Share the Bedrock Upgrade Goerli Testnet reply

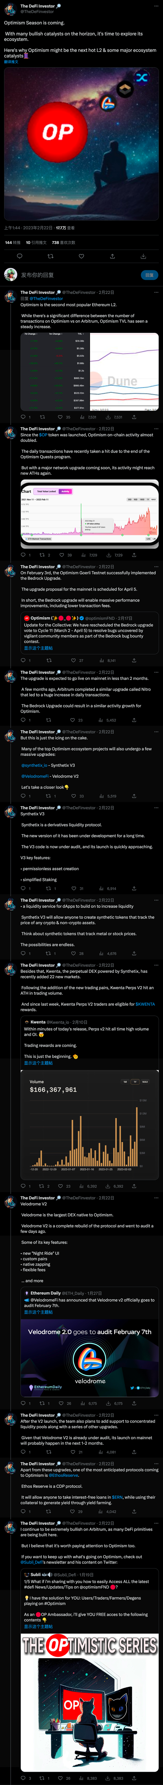pos(133,660)
